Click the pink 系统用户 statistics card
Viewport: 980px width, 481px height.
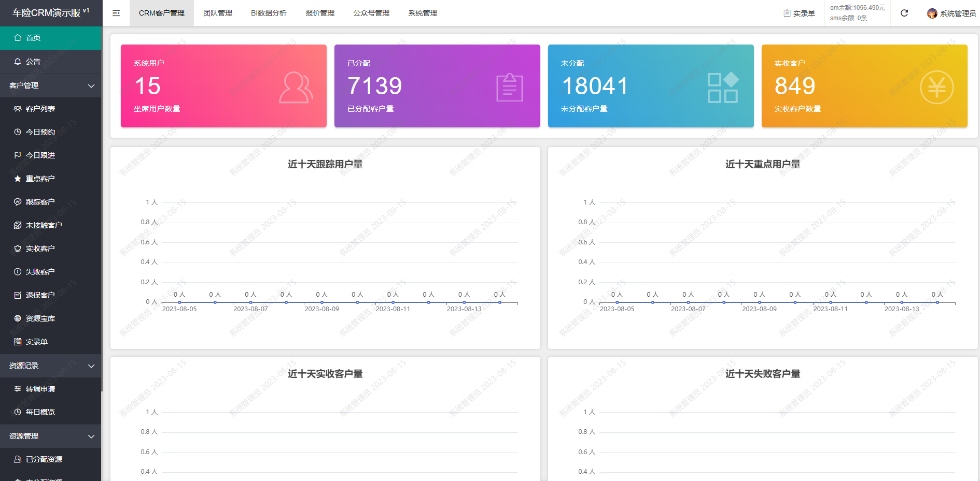[x=223, y=86]
